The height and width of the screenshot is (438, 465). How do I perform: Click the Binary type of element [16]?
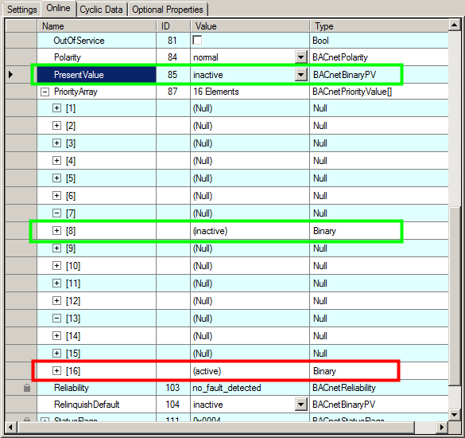[325, 371]
